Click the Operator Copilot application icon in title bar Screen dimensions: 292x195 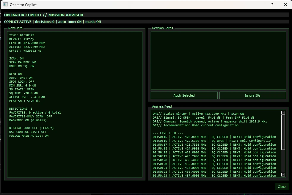tap(5, 4)
